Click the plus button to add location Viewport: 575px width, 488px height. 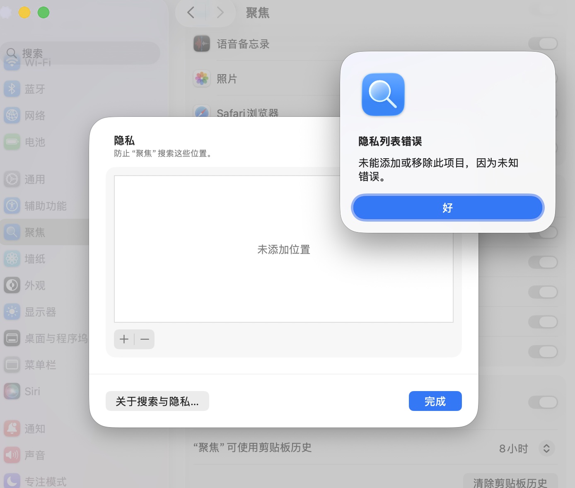(124, 339)
